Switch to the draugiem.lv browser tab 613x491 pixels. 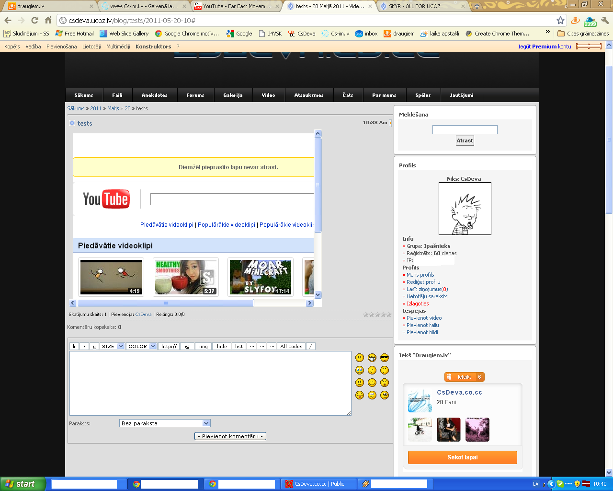pyautogui.click(x=51, y=6)
